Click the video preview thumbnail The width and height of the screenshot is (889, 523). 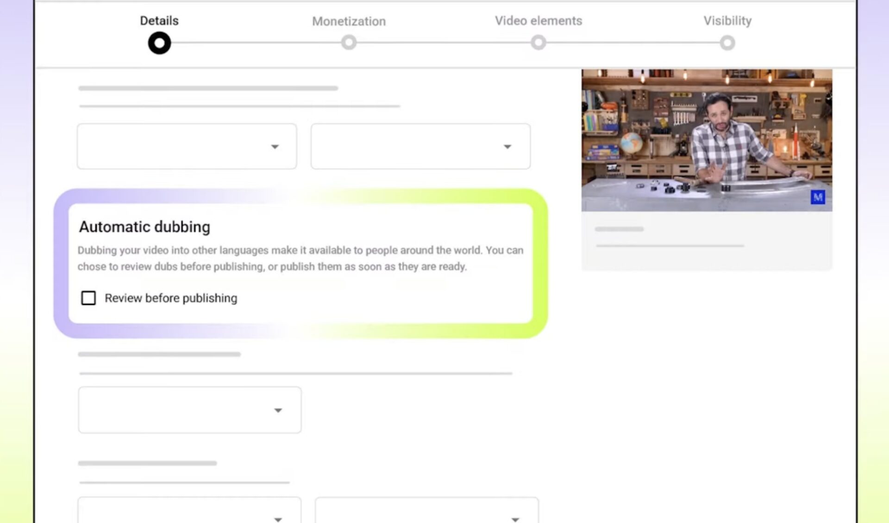[706, 139]
